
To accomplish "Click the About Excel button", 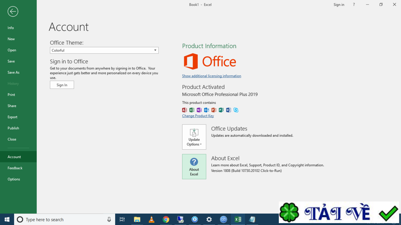I will pyautogui.click(x=194, y=166).
